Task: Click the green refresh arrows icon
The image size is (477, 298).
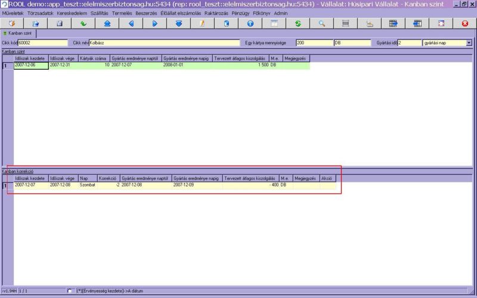Action: point(298,23)
